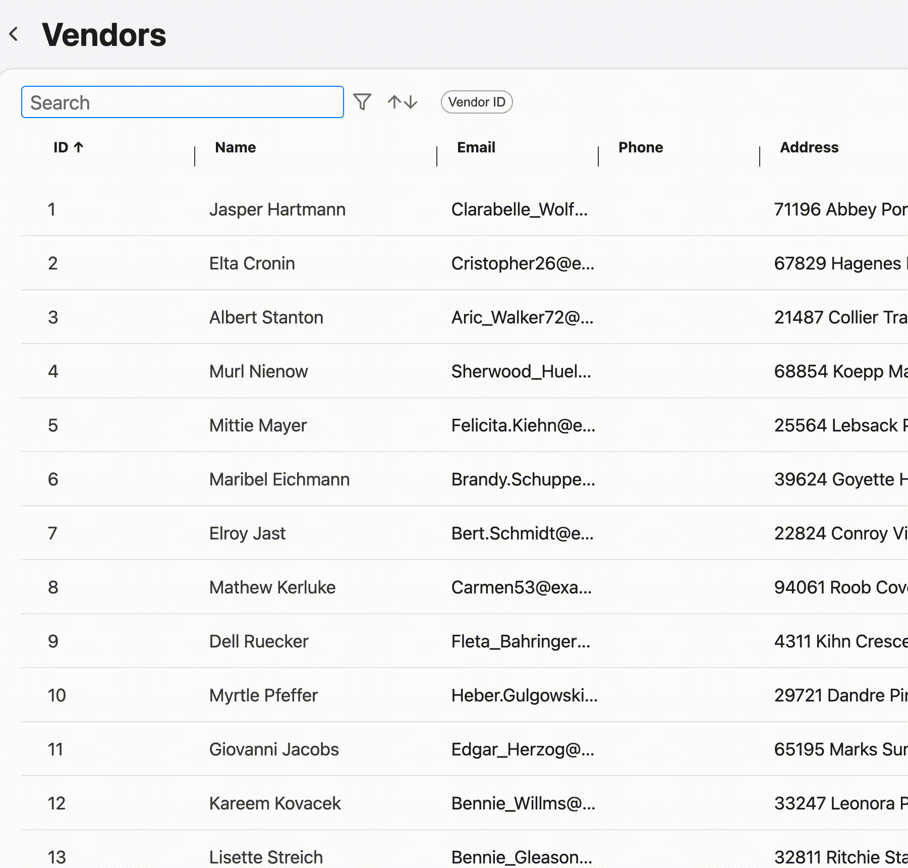Click address 33247 Leonora
Viewport: 908px width, 868px height.
(841, 803)
